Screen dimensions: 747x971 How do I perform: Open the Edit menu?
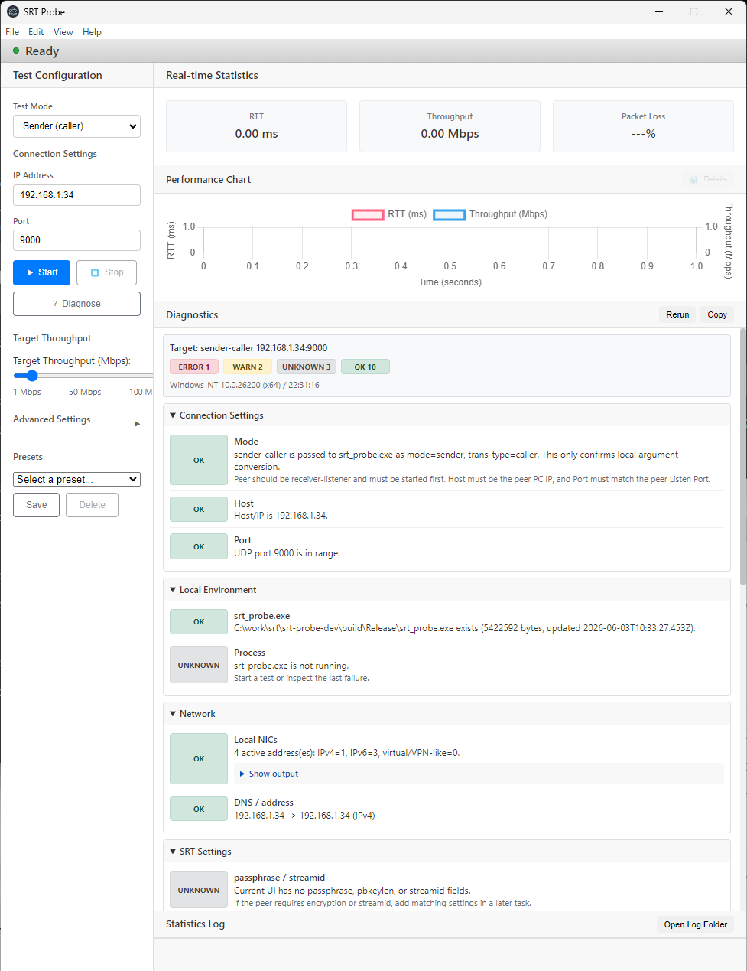(x=36, y=32)
